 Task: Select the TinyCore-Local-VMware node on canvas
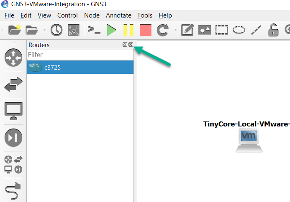tap(249, 140)
